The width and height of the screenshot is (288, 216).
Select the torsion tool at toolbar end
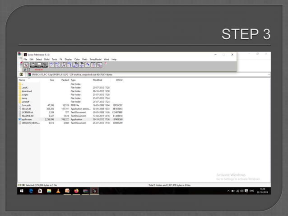100,65
